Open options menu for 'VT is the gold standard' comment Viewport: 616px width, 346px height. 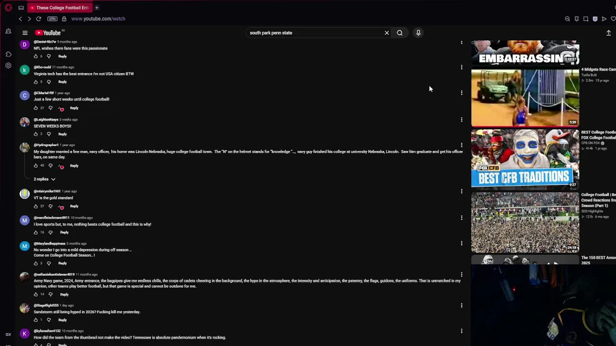pyautogui.click(x=462, y=191)
